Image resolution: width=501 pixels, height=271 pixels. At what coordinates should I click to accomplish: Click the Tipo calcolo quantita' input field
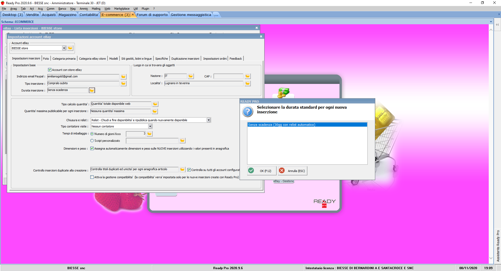click(x=121, y=104)
